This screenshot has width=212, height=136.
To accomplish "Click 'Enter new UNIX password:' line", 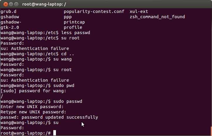I will pyautogui.click(x=32, y=107).
